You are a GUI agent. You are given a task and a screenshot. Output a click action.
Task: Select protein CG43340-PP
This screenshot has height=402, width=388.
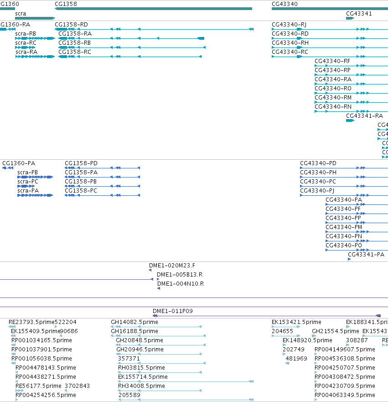point(343,218)
